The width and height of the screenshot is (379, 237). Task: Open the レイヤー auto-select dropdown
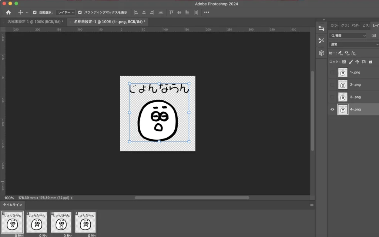tap(66, 12)
